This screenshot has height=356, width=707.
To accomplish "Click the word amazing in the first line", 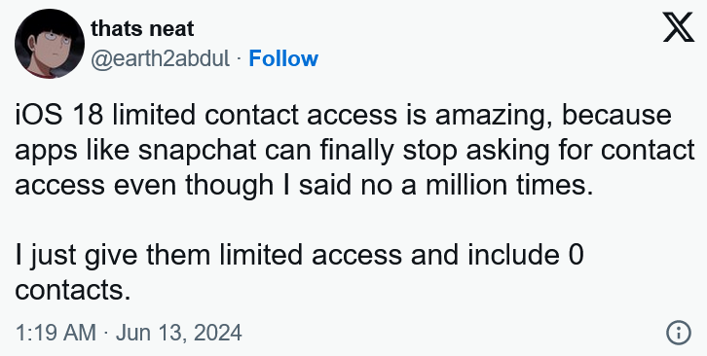I will (494, 117).
